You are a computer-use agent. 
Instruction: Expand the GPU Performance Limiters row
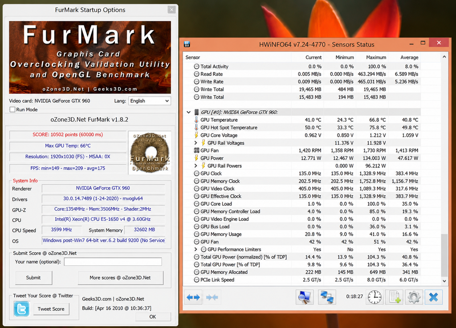coord(196,249)
